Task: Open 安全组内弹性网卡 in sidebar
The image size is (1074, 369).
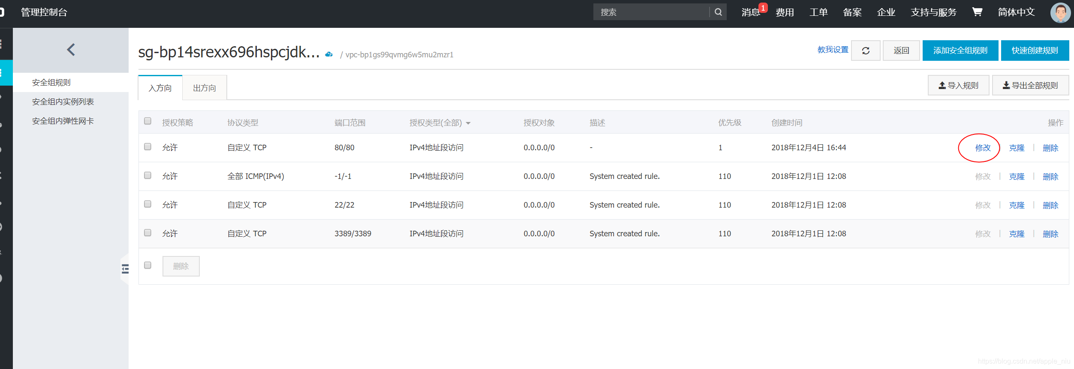Action: 71,121
